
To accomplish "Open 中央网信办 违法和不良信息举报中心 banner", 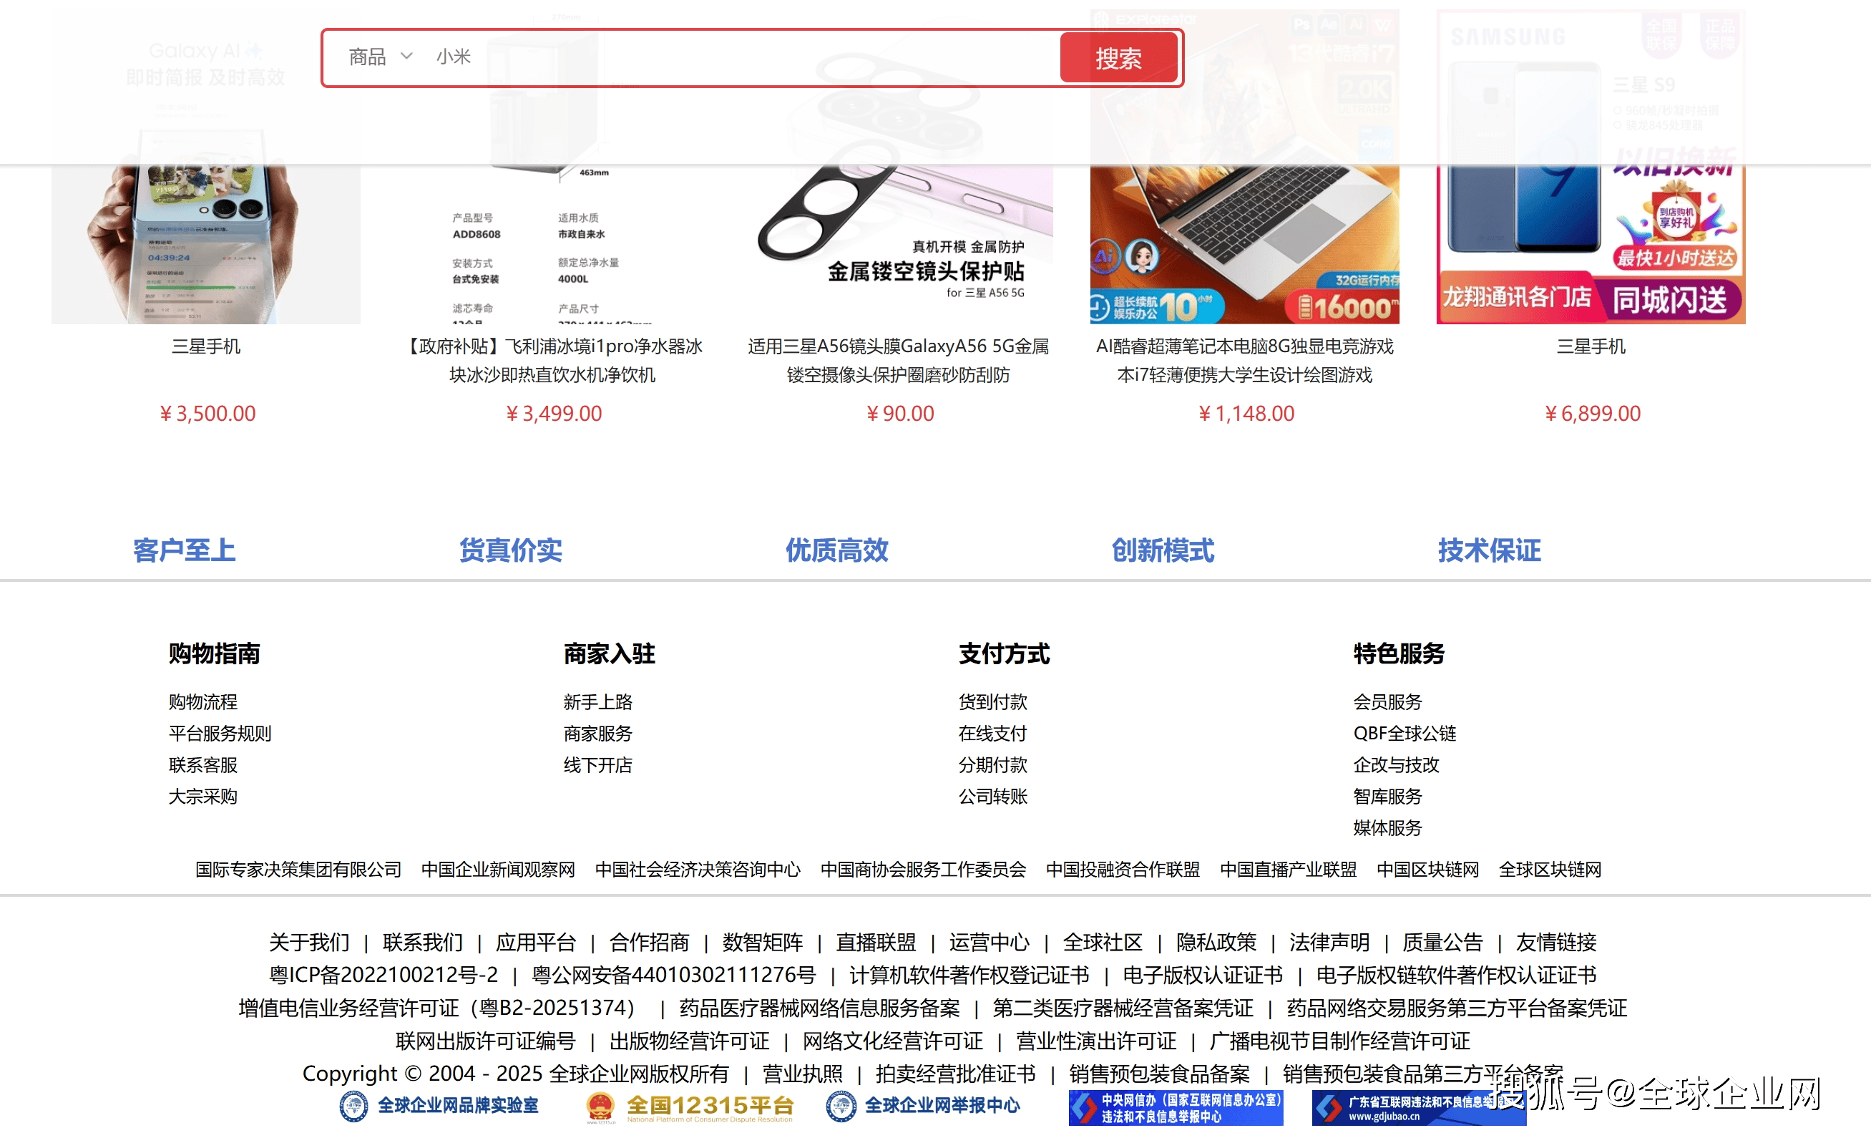I will tap(1175, 1107).
